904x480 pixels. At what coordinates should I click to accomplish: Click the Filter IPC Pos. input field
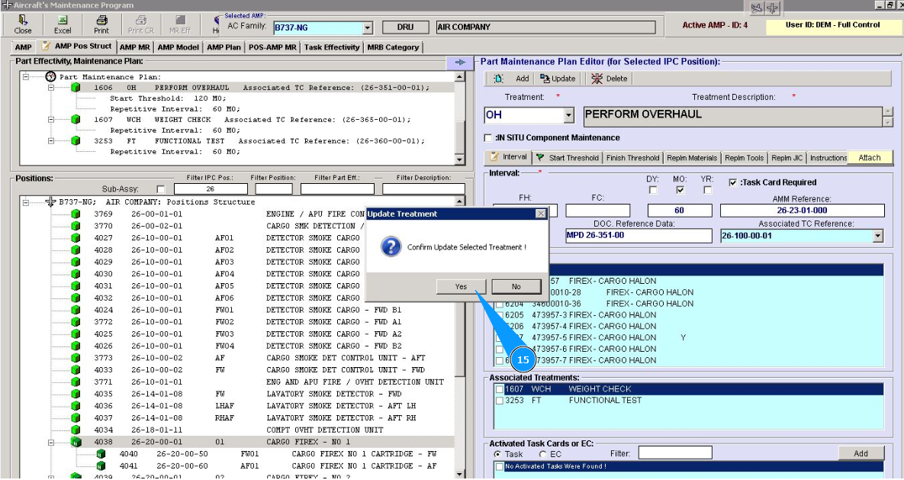click(x=210, y=188)
